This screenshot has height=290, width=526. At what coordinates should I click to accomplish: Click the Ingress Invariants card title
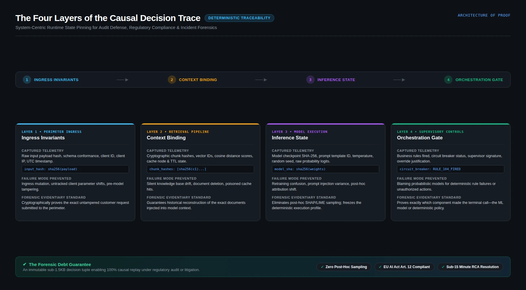[x=43, y=138]
